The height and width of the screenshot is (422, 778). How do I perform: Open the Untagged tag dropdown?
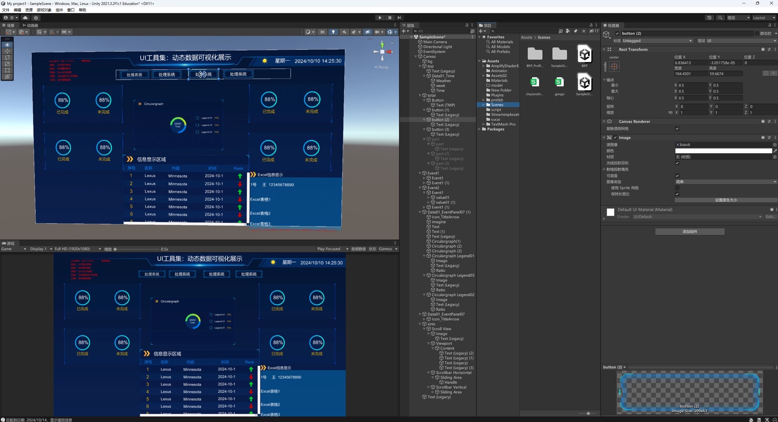[657, 41]
